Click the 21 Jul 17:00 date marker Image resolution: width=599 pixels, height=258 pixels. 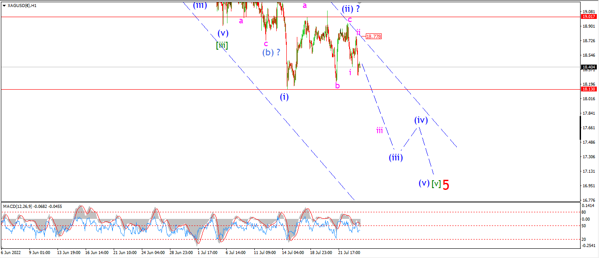pos(349,253)
